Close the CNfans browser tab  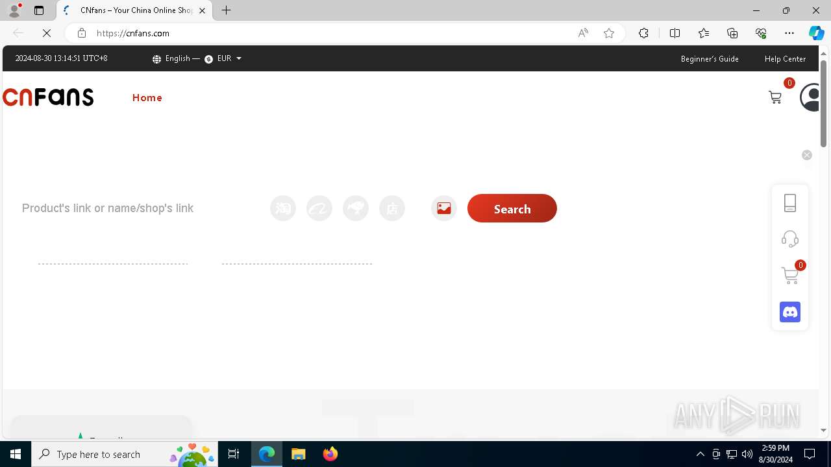(202, 10)
